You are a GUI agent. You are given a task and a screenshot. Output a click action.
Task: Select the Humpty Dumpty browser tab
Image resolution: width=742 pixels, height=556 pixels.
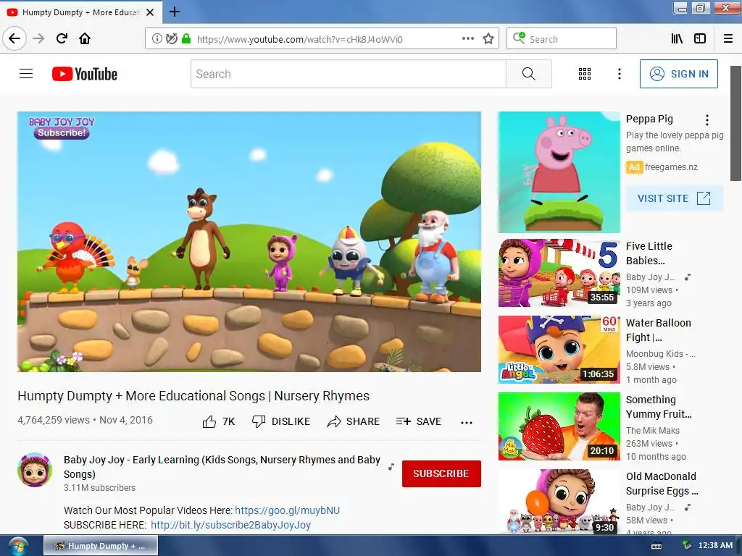[x=80, y=12]
